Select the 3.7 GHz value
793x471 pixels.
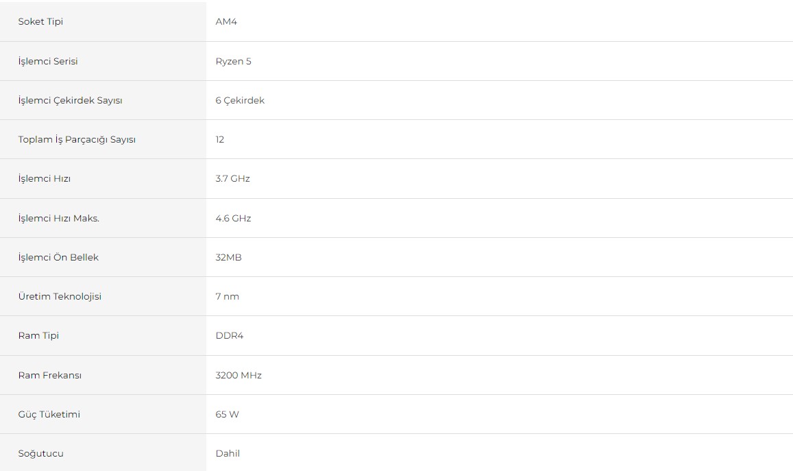(x=232, y=178)
